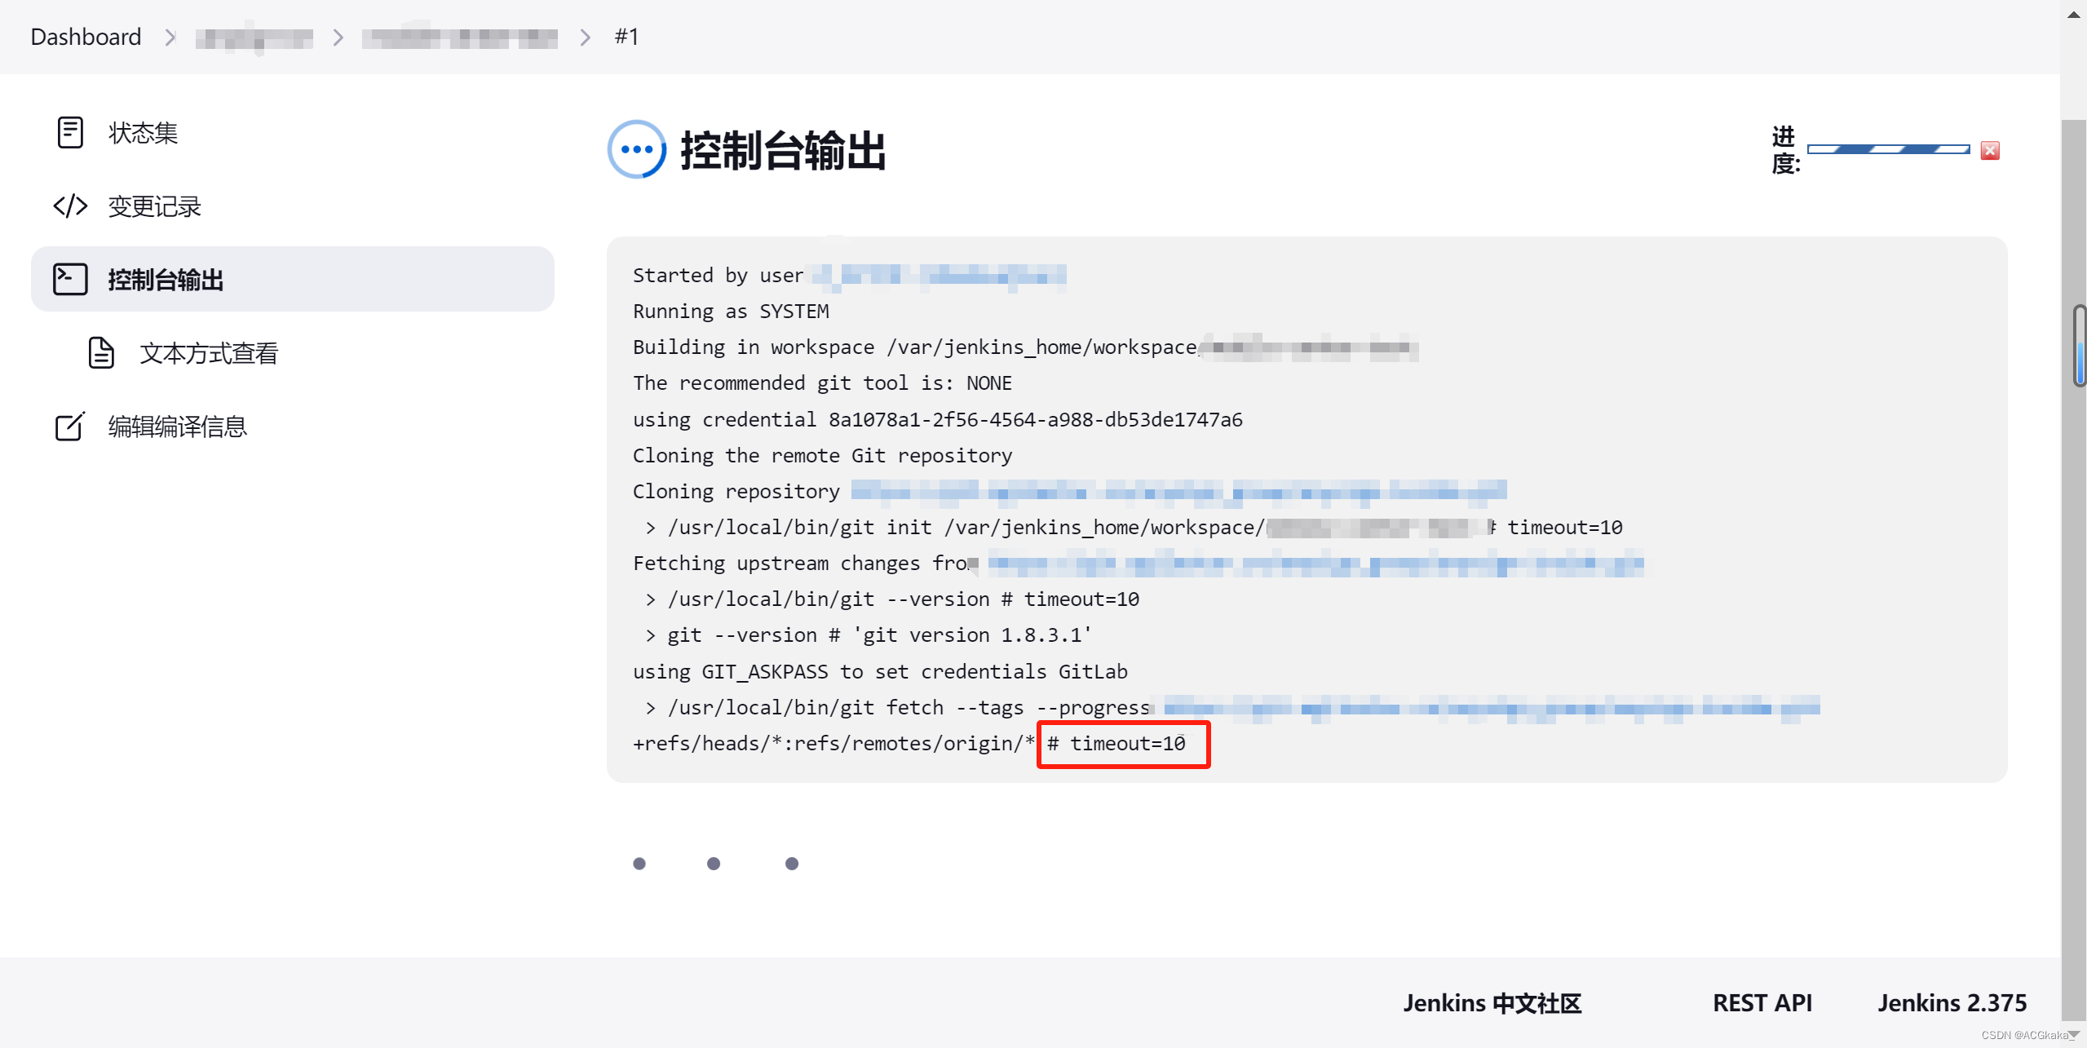Go to Dashboard breadcrumb

(x=86, y=37)
